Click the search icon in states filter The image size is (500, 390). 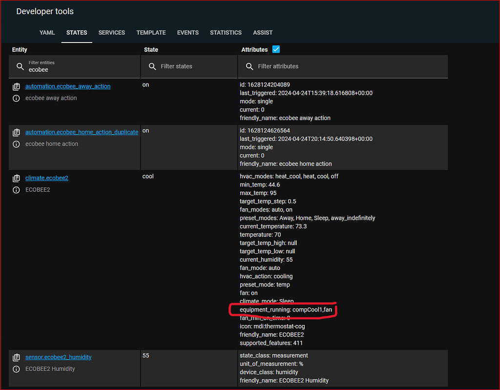[x=152, y=66]
